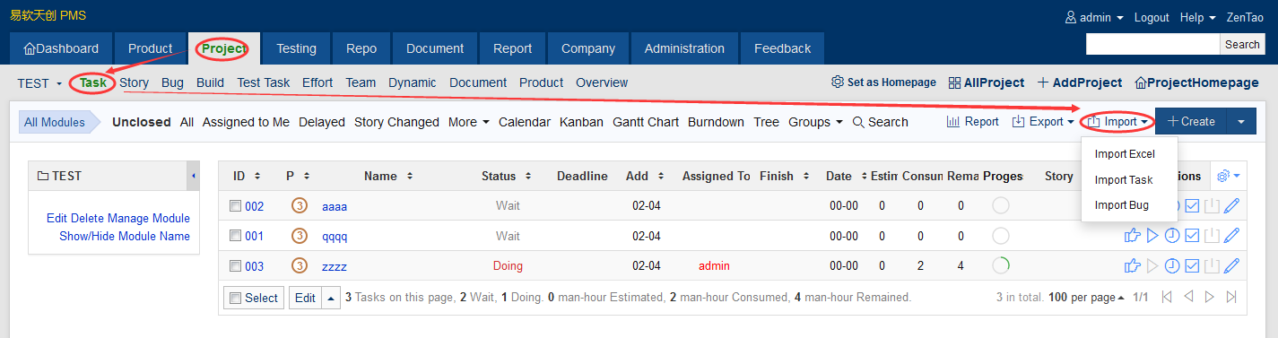The height and width of the screenshot is (338, 1278).
Task: Open the Export dropdown
Action: (1043, 122)
